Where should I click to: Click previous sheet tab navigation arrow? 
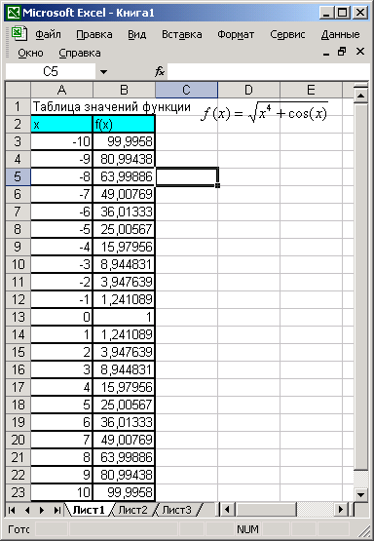click(x=27, y=510)
